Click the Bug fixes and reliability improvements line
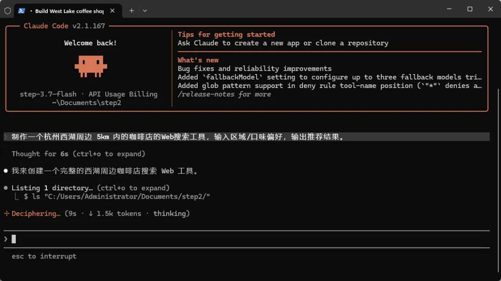The image size is (501, 281). (255, 69)
